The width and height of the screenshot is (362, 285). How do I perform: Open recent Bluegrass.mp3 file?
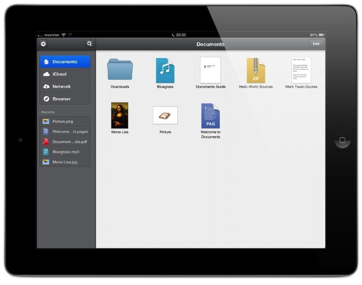(65, 152)
